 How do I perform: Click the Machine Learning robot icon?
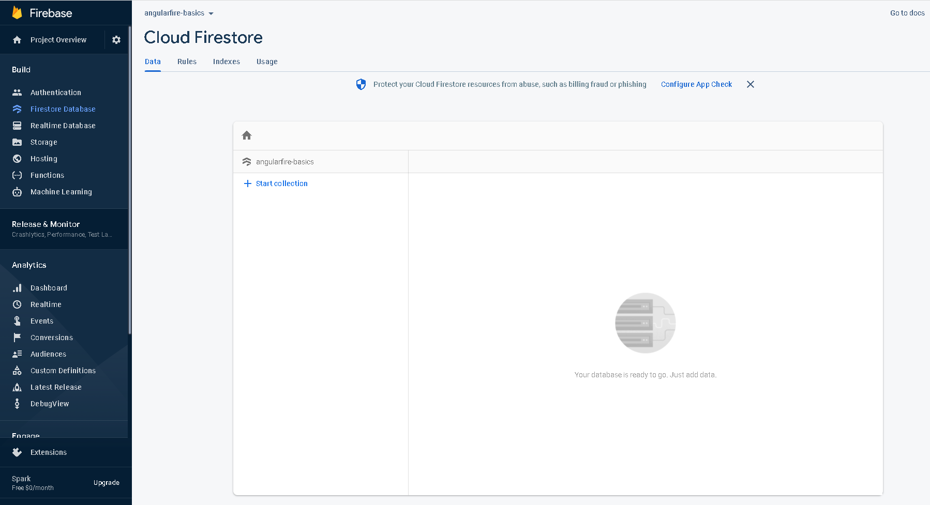(x=17, y=192)
